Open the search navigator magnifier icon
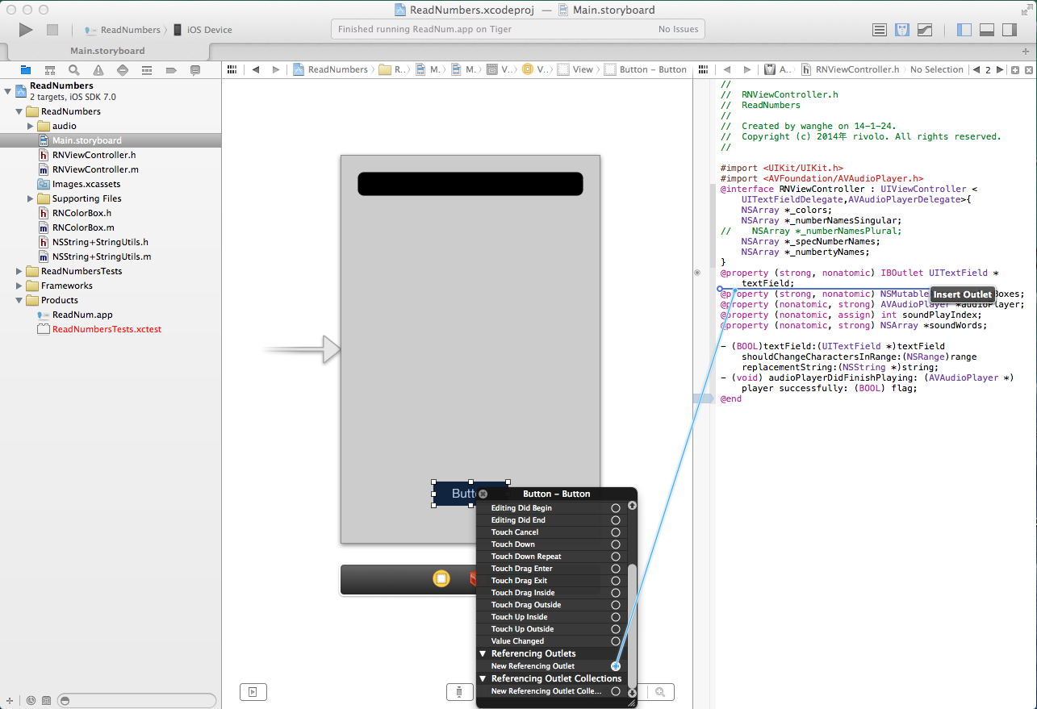The height and width of the screenshot is (709, 1037). coord(74,70)
